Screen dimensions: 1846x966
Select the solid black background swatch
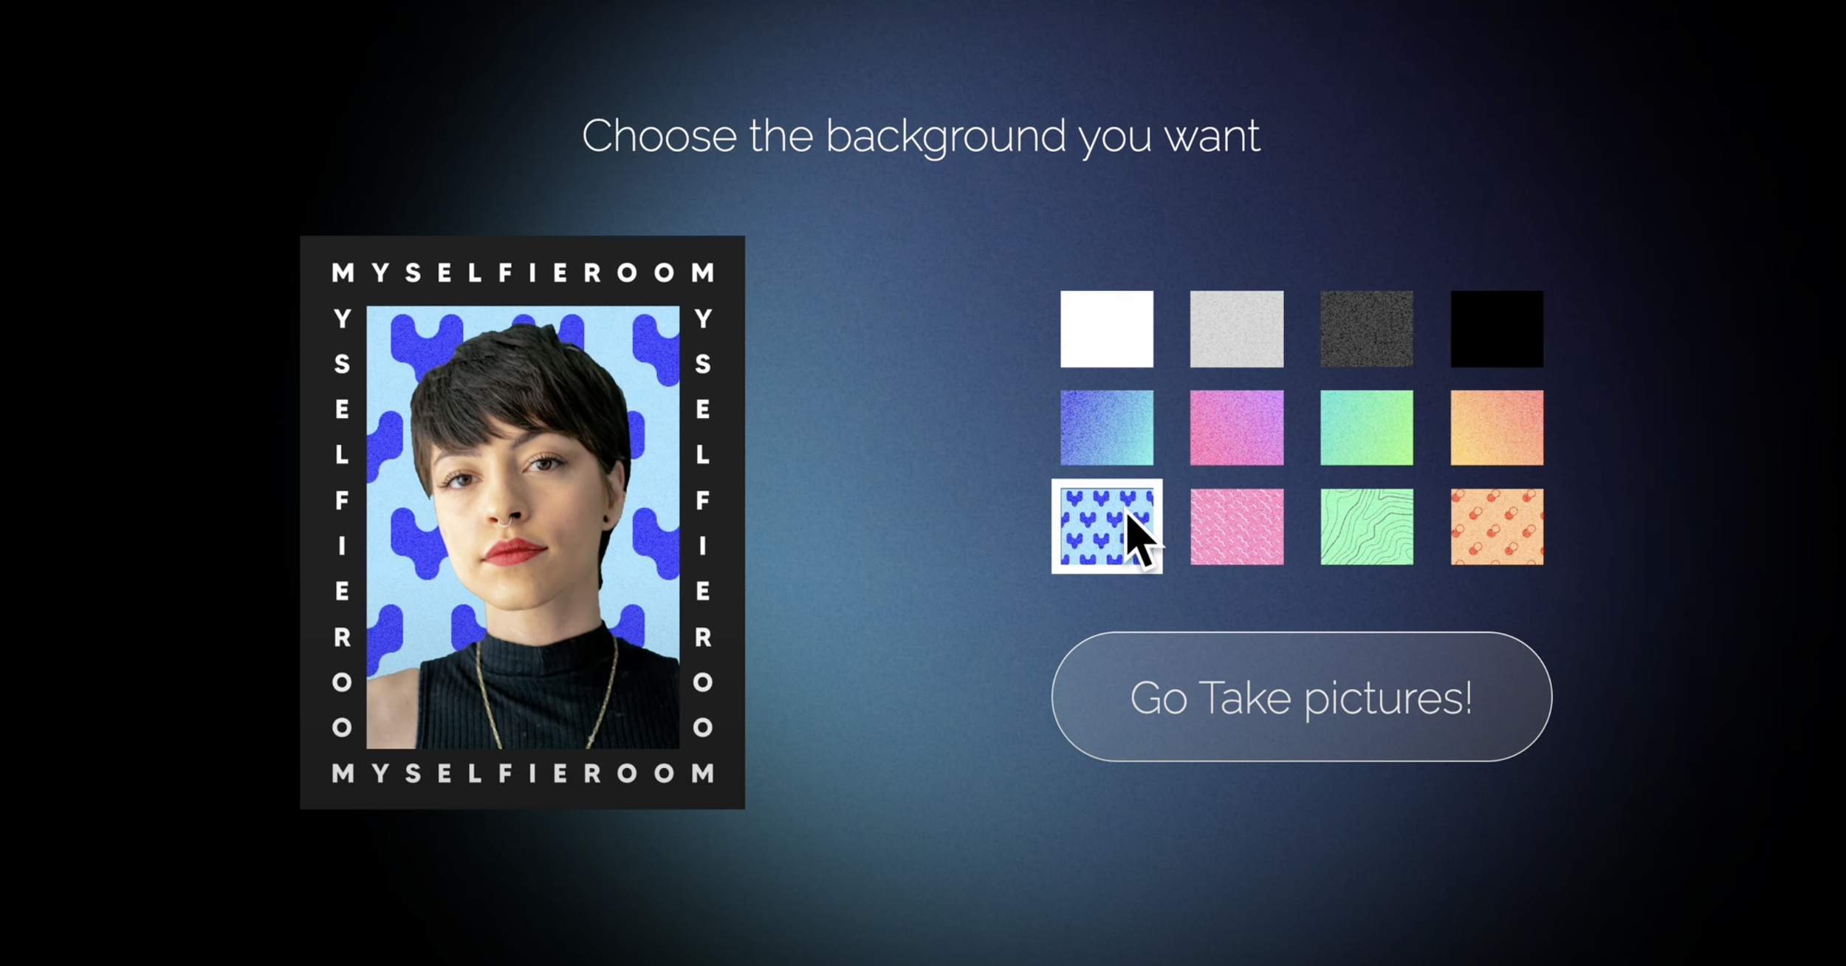[1497, 329]
